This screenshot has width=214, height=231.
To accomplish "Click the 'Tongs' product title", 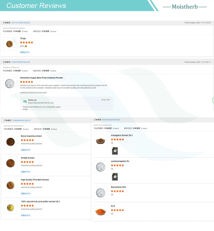I will click(x=23, y=38).
